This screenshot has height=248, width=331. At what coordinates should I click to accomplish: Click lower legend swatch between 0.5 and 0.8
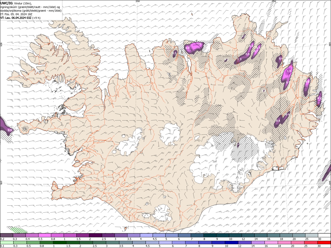click(33, 242)
